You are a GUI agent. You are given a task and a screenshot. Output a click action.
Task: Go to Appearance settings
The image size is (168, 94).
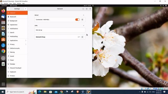click(x=17, y=25)
